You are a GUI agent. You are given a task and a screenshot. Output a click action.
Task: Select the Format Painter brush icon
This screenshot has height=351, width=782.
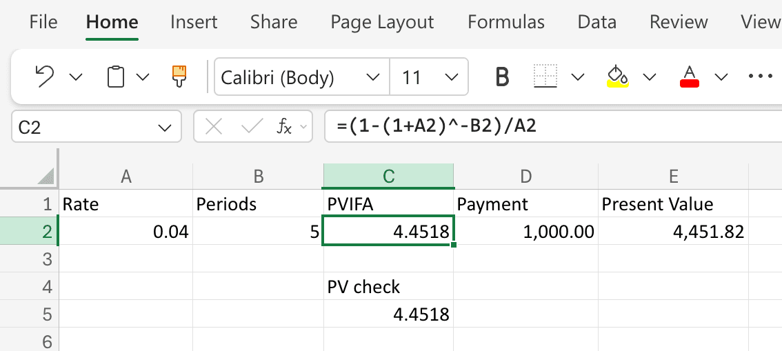coord(179,77)
